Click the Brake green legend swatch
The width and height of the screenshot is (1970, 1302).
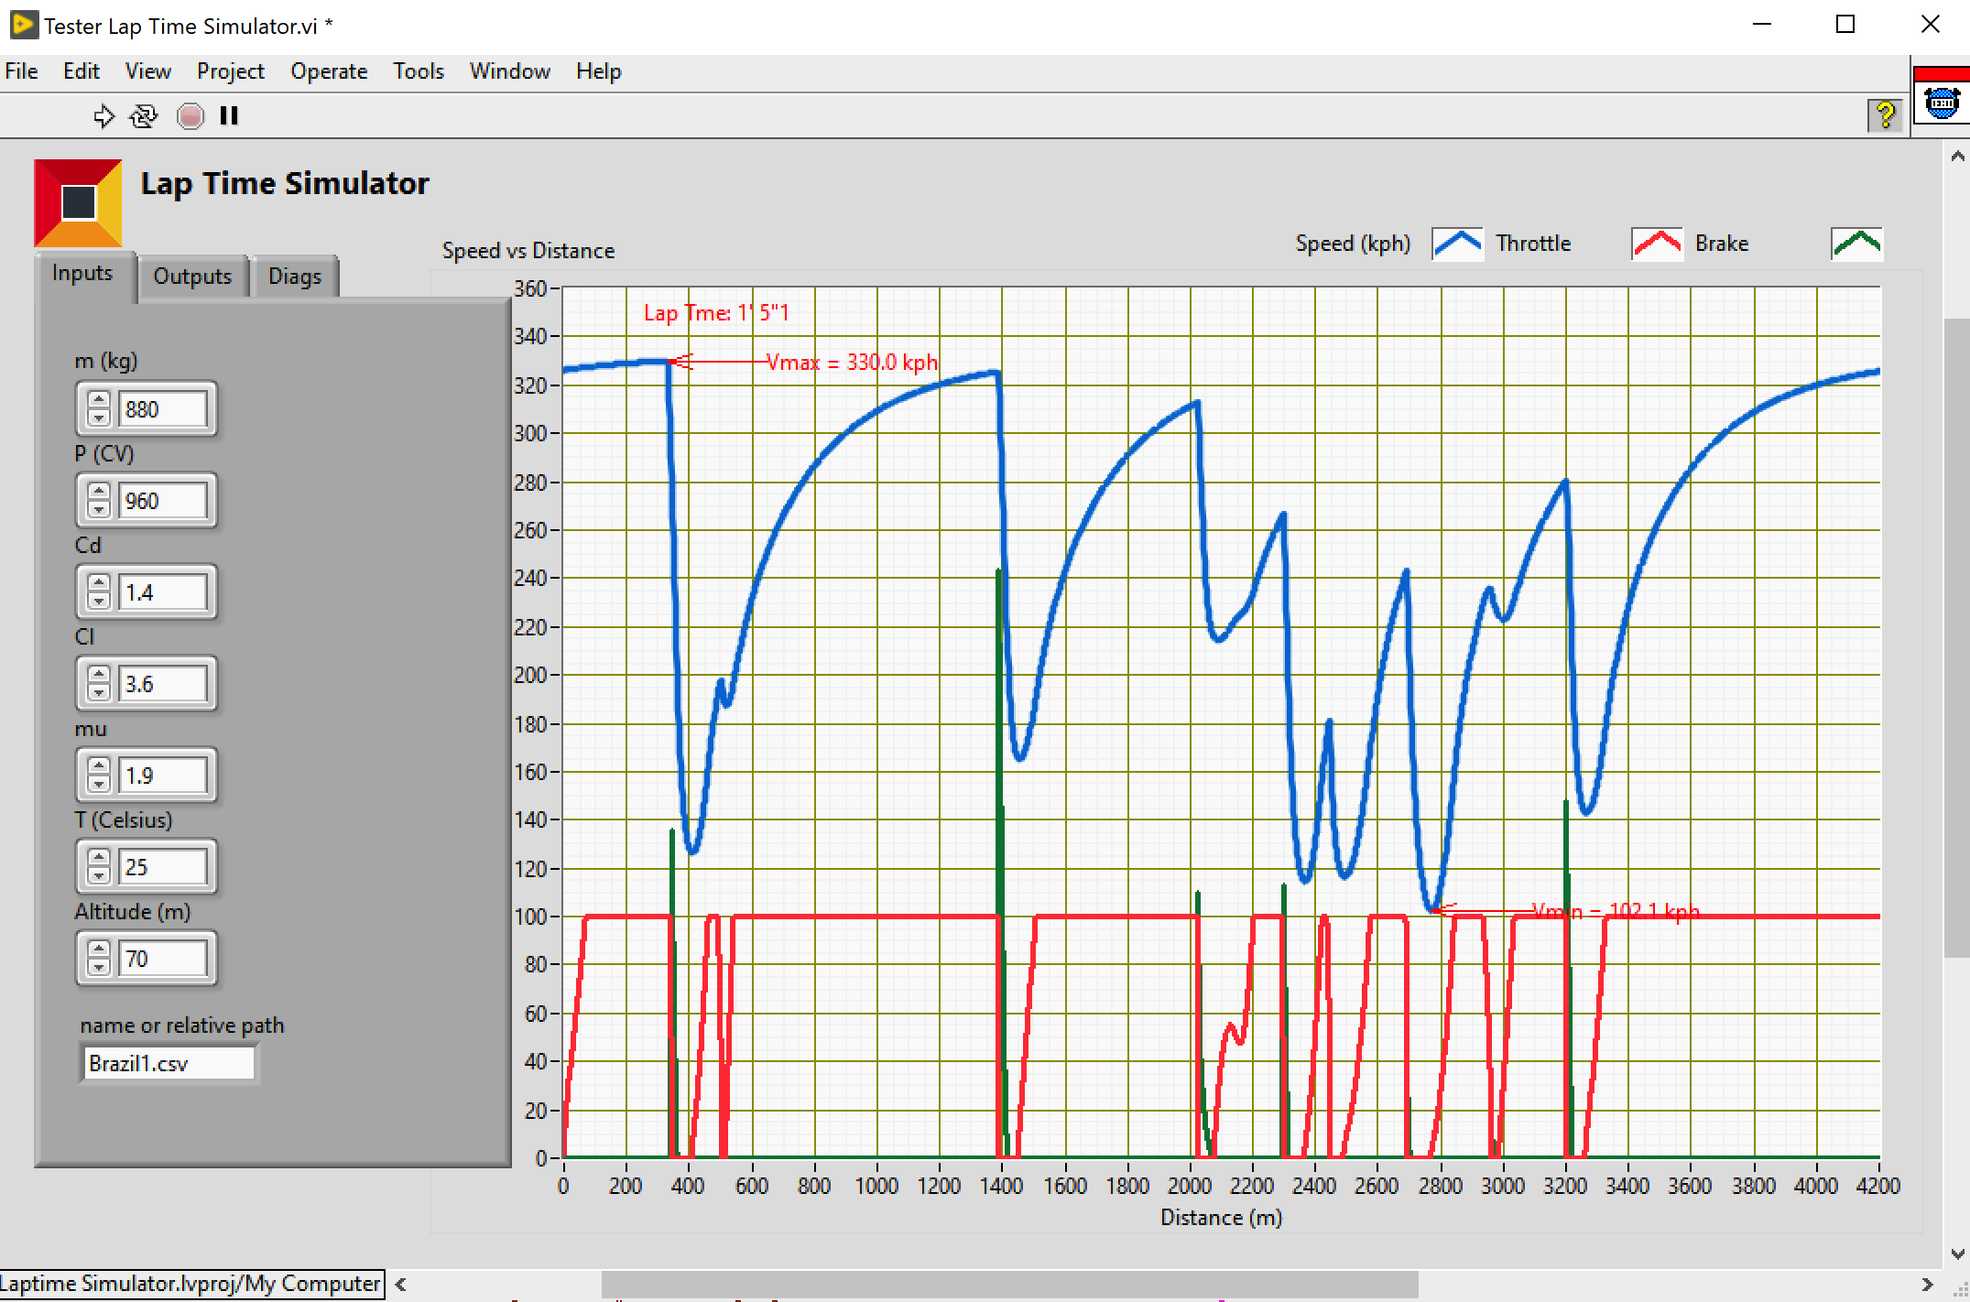[1856, 244]
